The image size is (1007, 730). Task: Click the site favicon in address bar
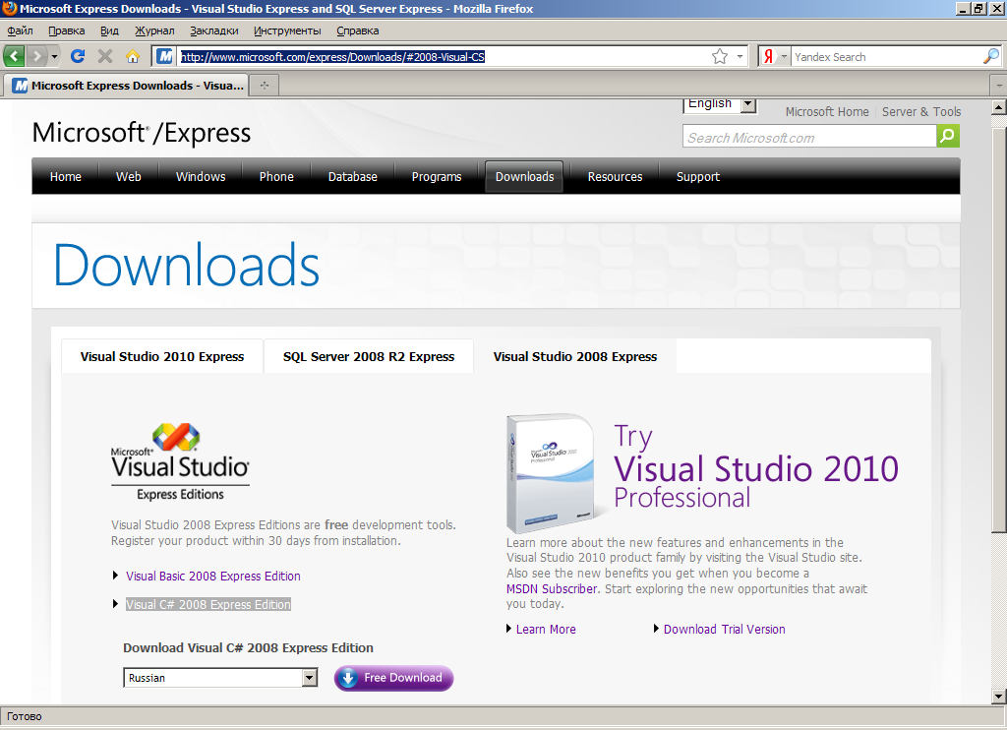tap(165, 56)
